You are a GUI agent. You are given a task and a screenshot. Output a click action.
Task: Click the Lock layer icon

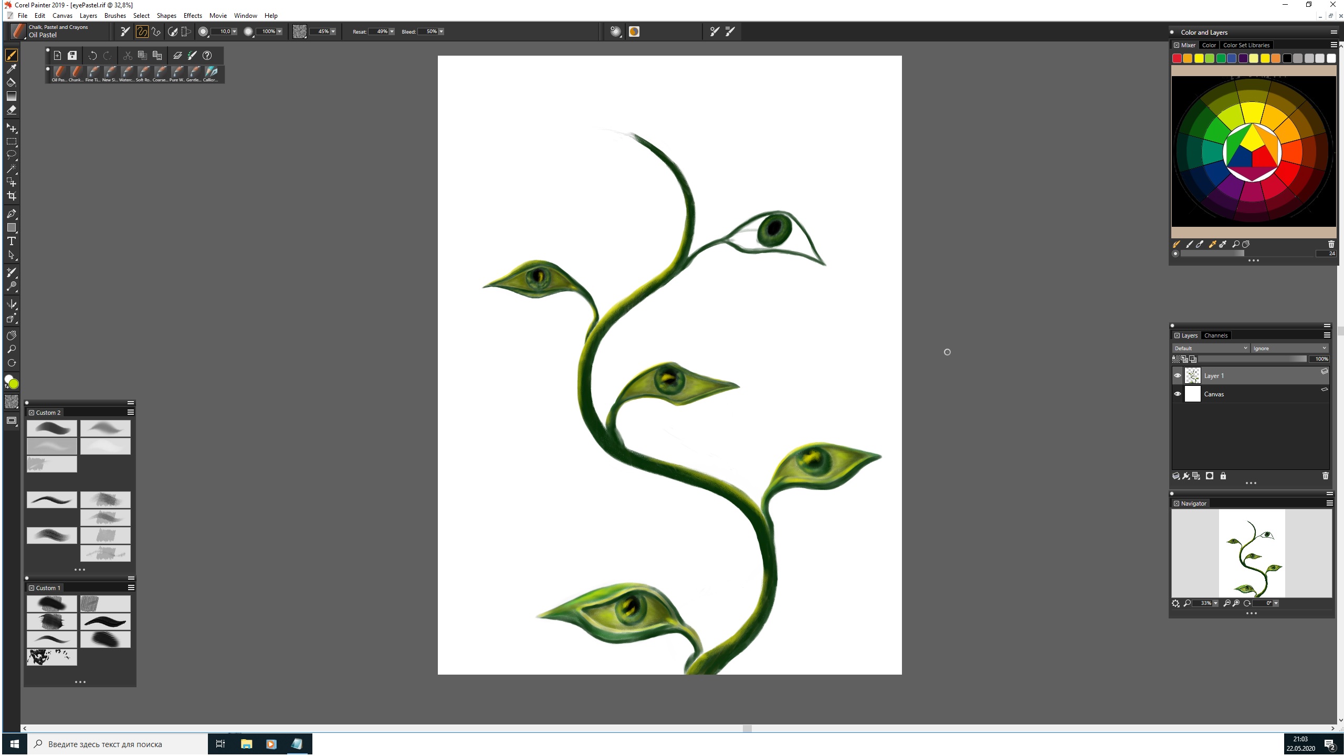click(1223, 476)
